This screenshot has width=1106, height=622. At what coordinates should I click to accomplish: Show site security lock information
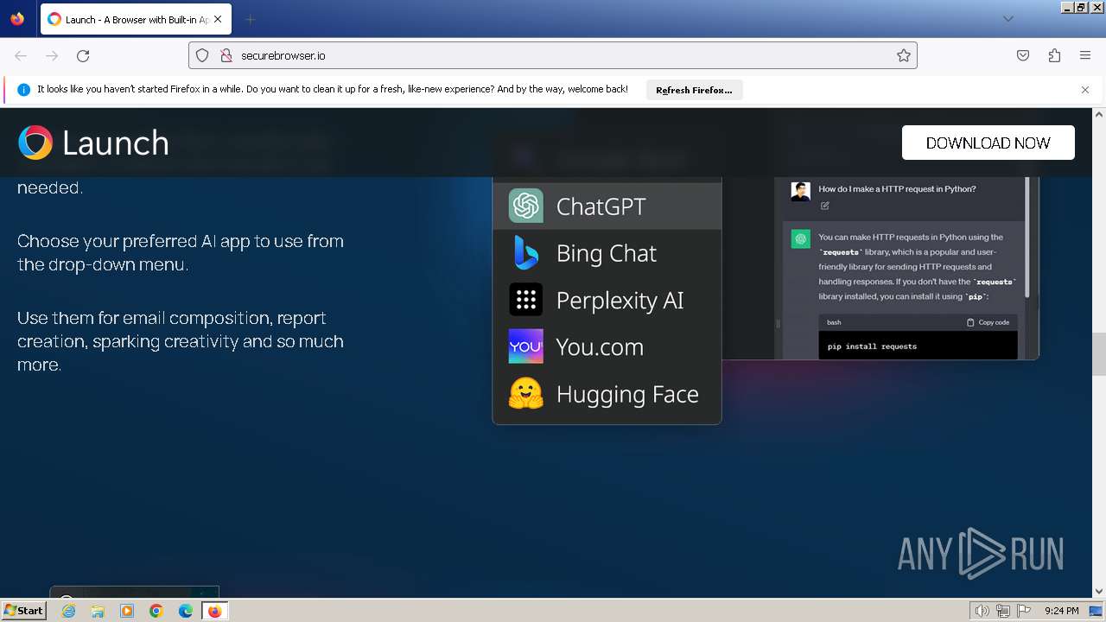[x=226, y=55]
